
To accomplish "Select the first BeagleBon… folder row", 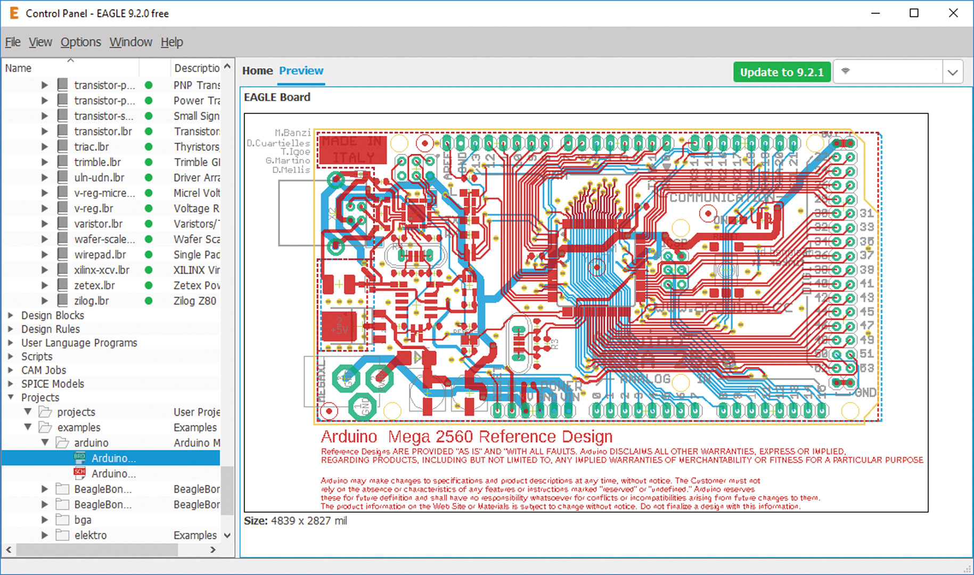I will tap(111, 489).
